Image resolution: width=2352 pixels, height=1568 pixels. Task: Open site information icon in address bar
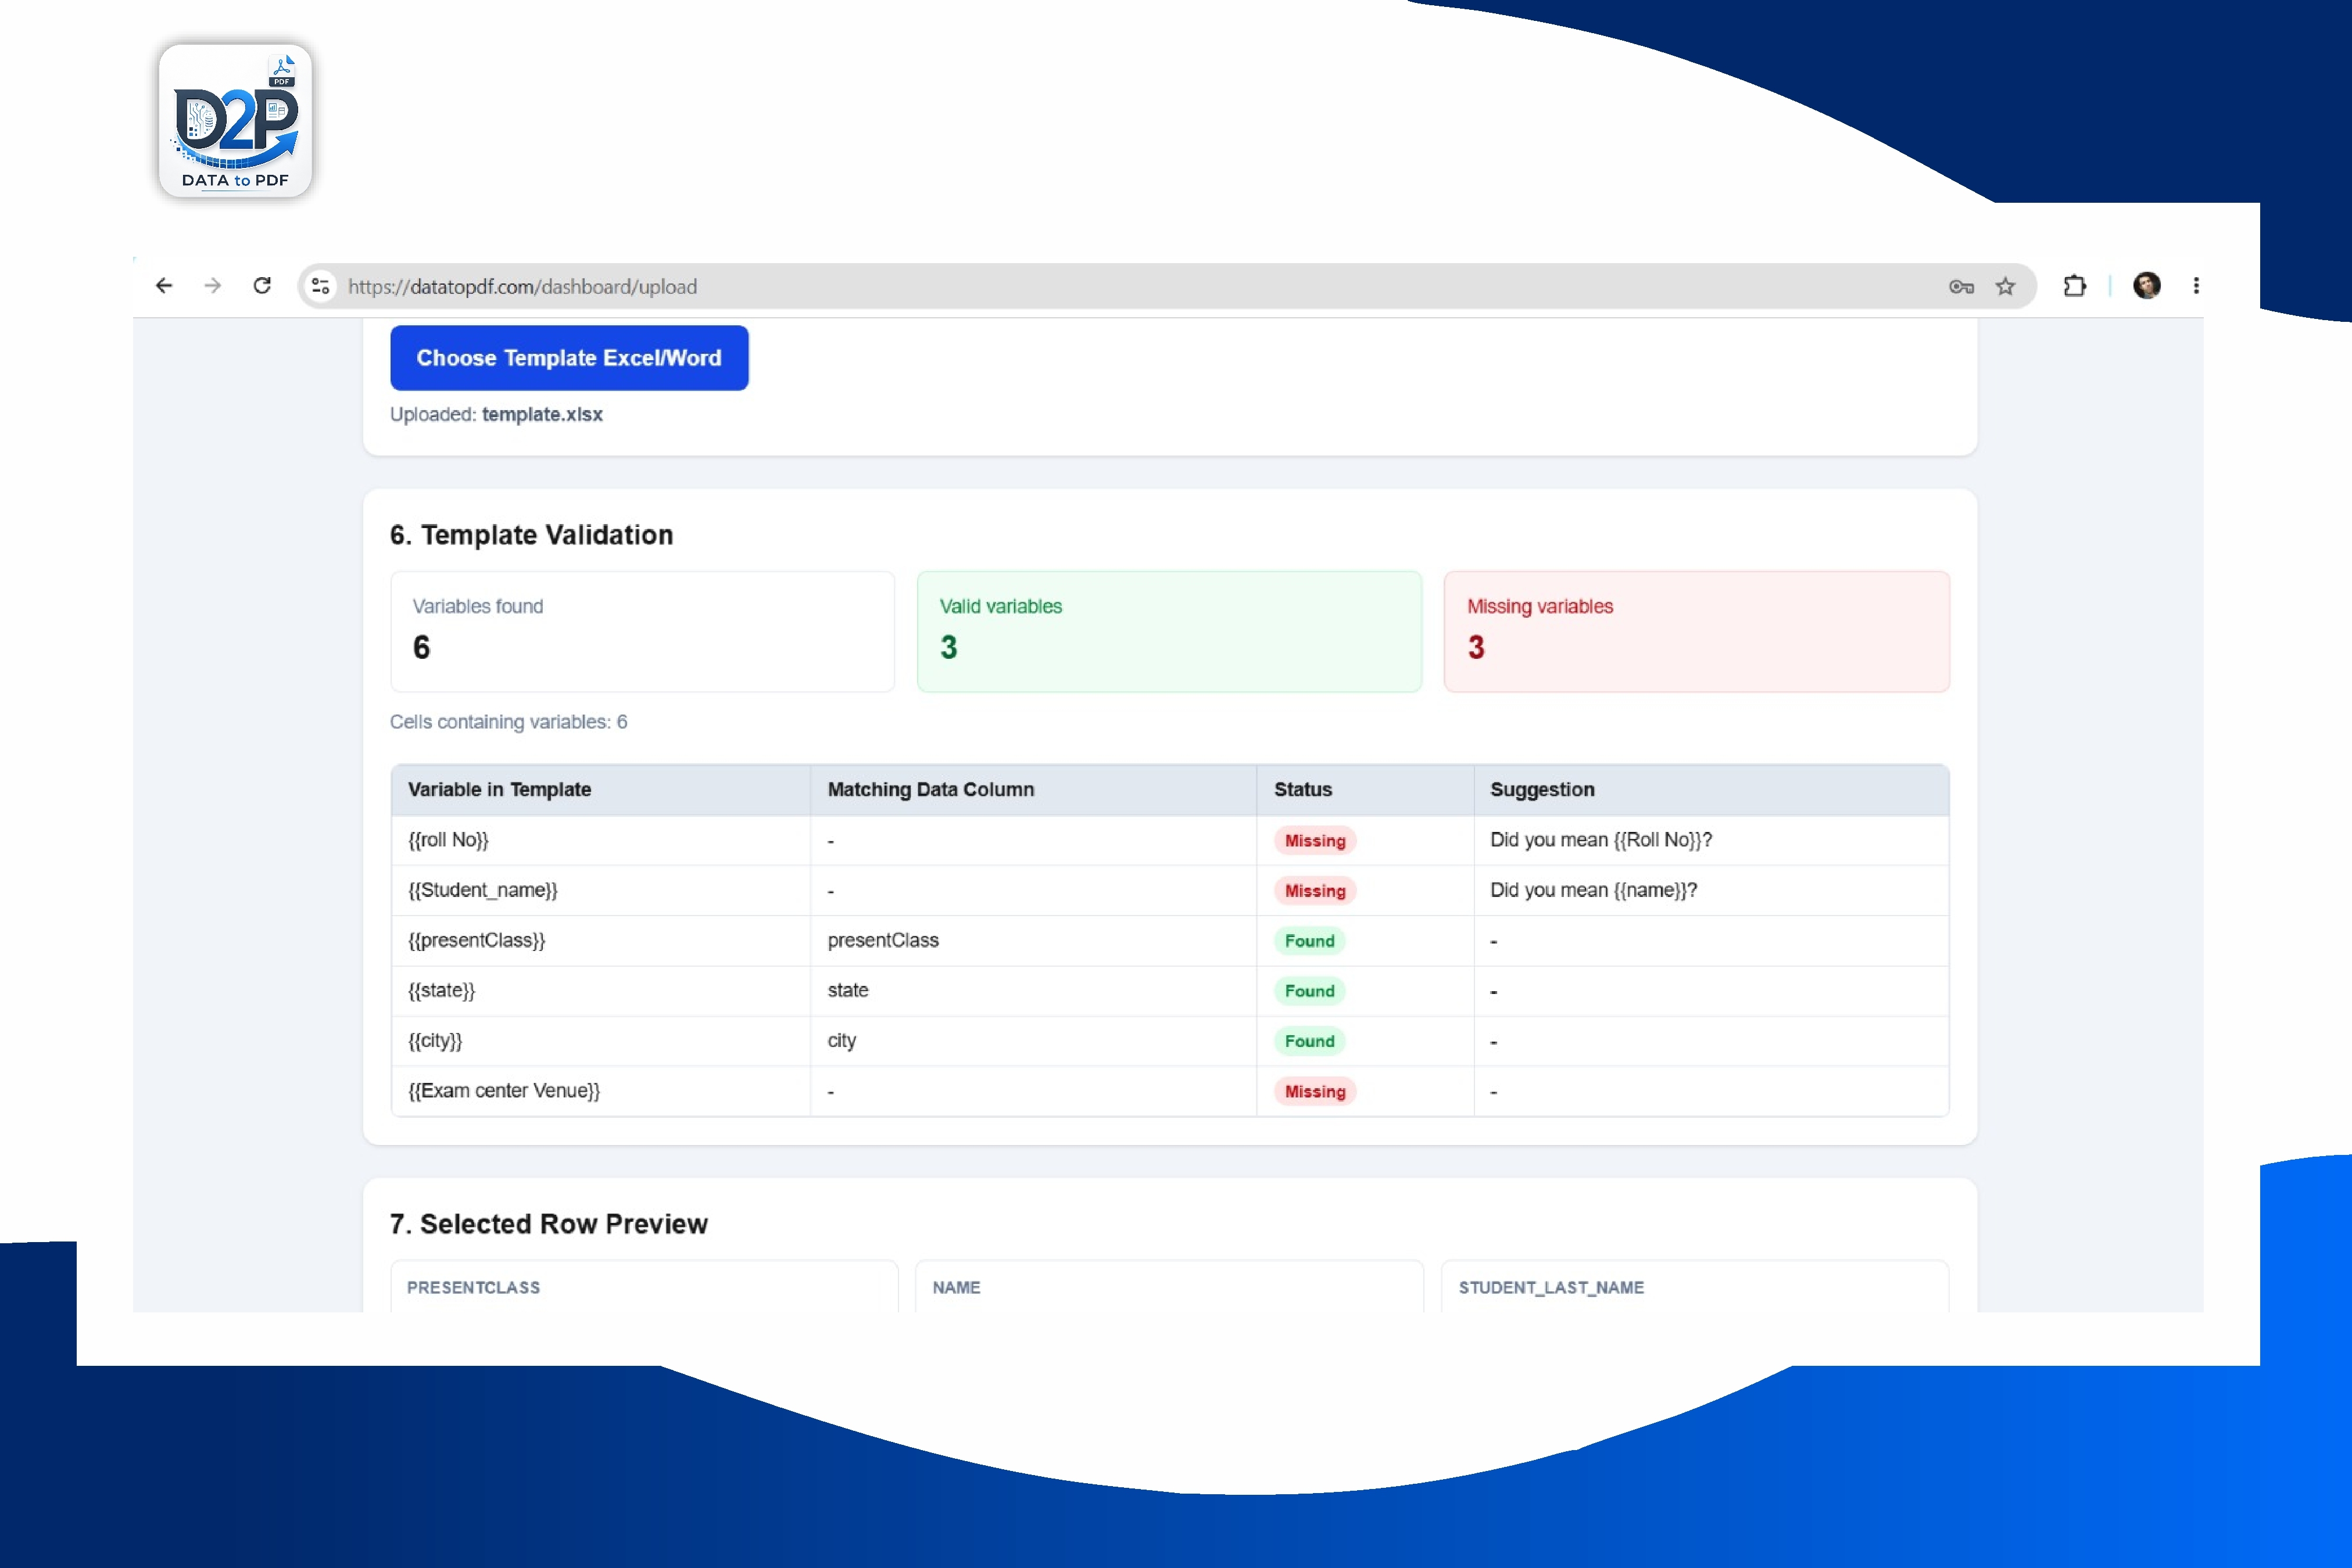[x=320, y=286]
